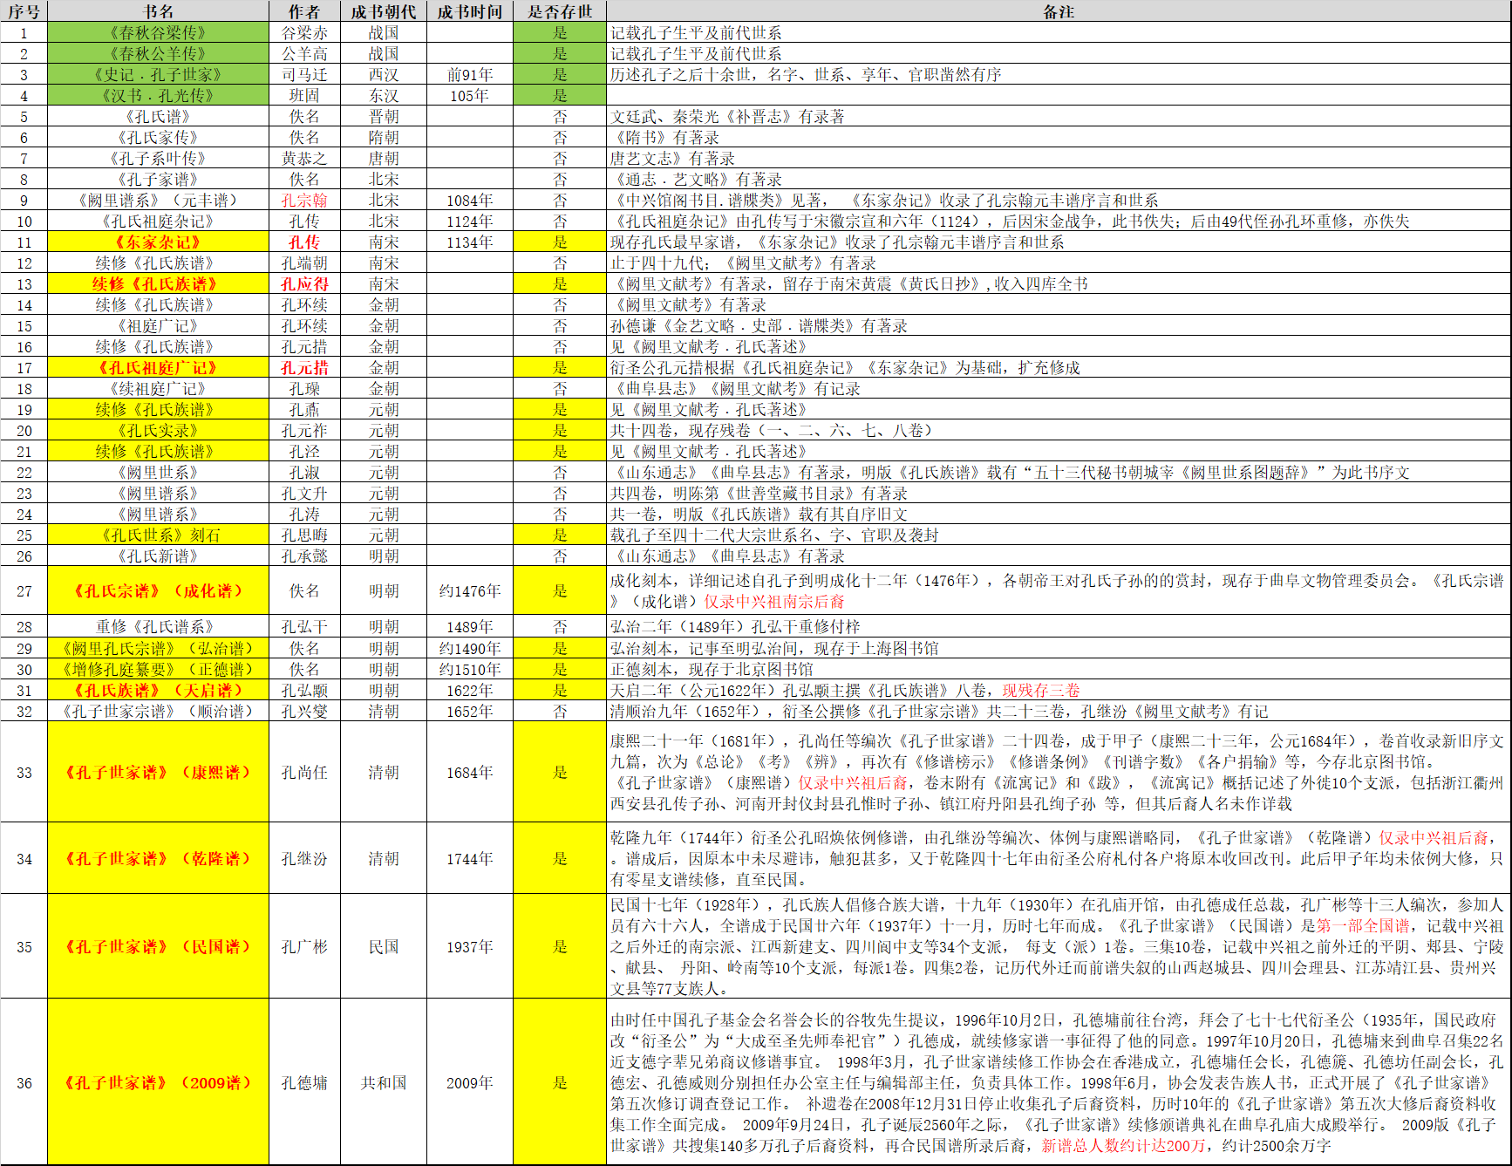This screenshot has width=1512, height=1166.
Task: Select the 成书朝代 column header
Action: coord(383,11)
